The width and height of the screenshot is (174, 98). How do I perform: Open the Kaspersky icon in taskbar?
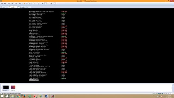point(35,96)
